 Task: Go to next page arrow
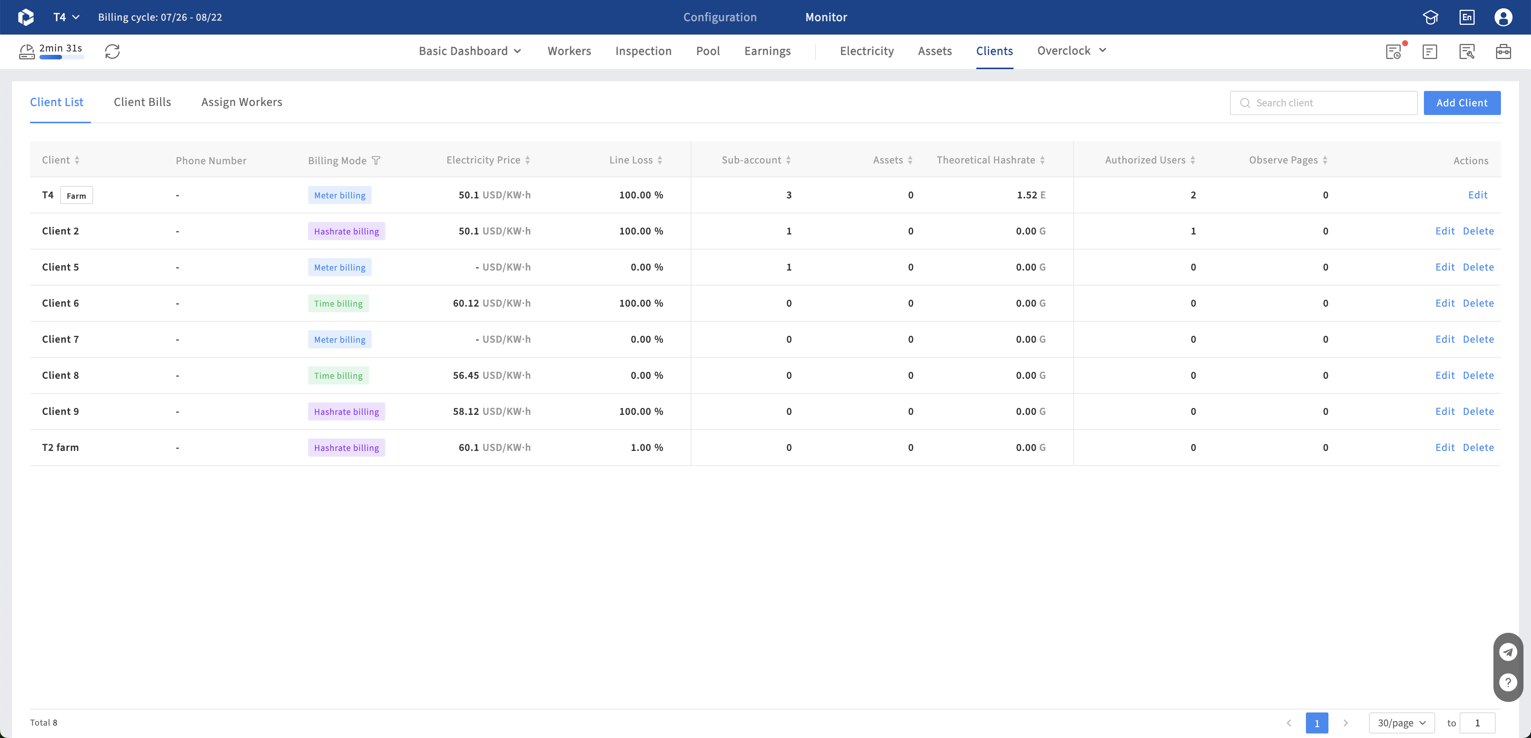click(x=1346, y=723)
